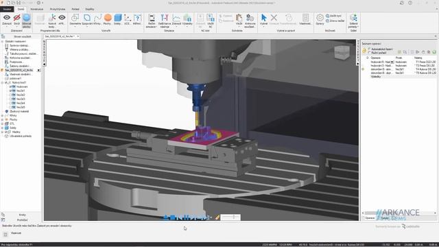
Task: Click the green icon in operations toolbar
Action: pos(434,52)
